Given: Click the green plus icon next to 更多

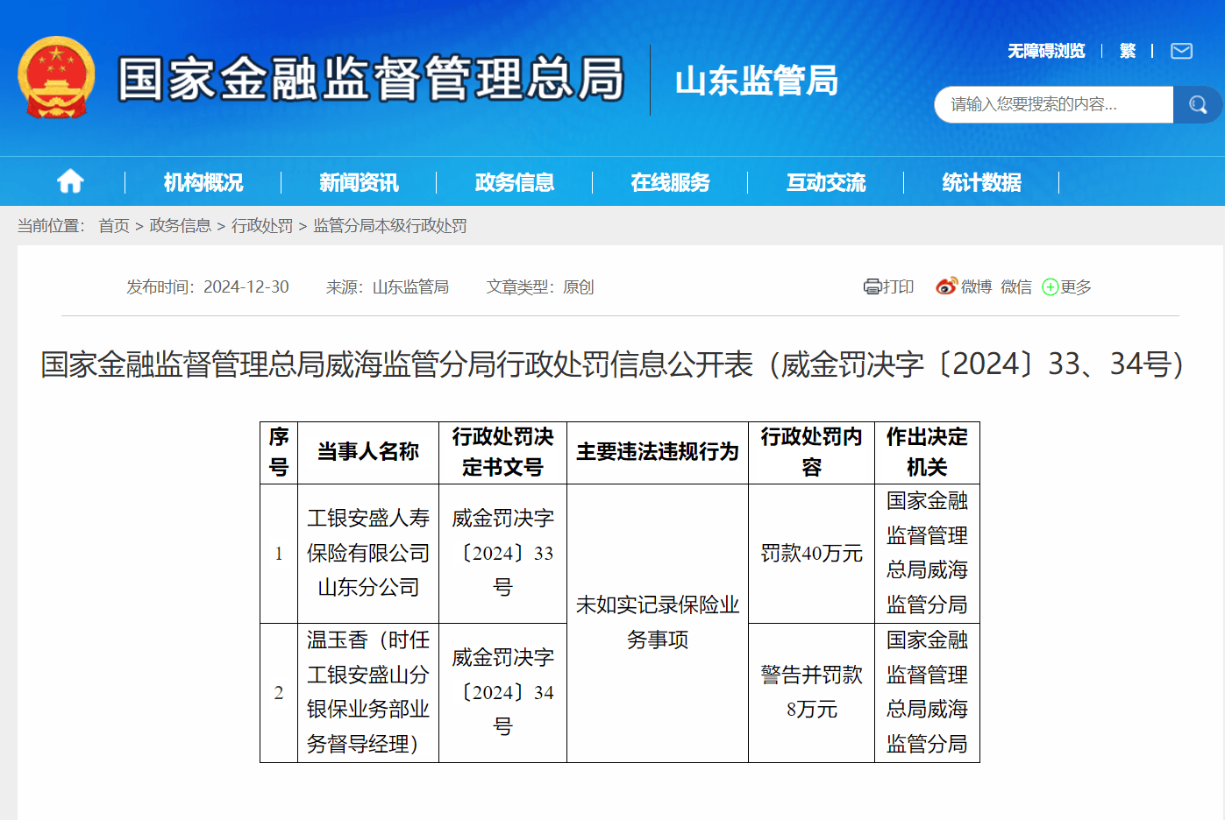Looking at the screenshot, I should [1049, 286].
